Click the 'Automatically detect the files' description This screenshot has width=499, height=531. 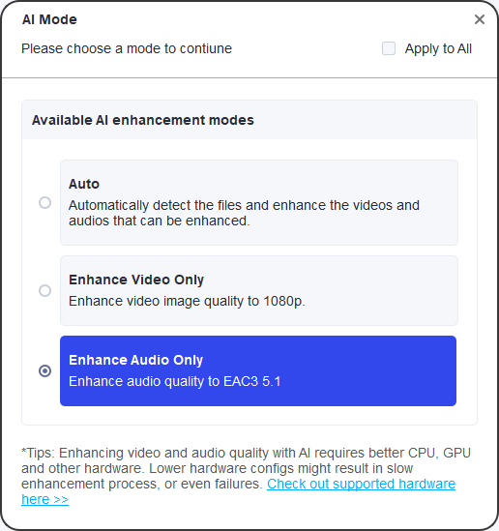pyautogui.click(x=244, y=213)
